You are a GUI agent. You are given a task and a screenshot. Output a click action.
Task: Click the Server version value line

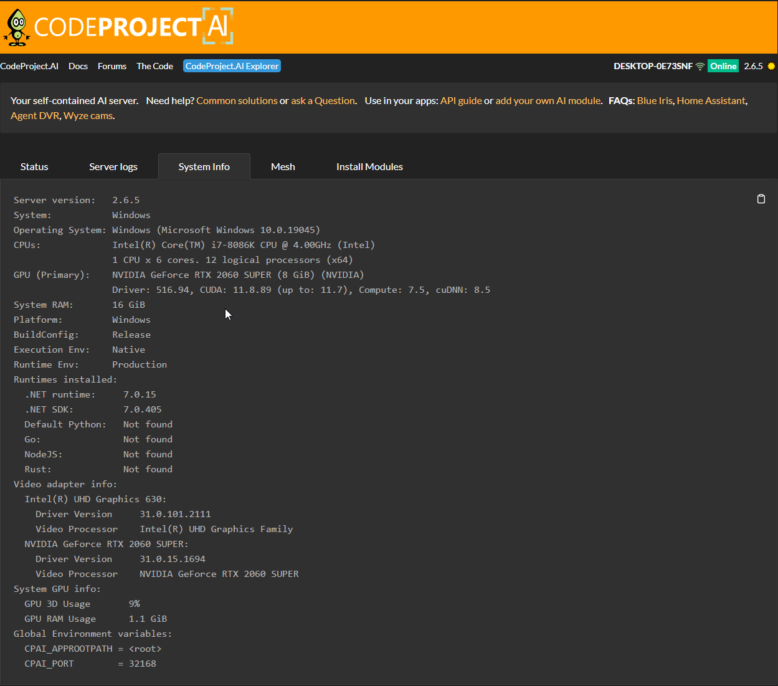(x=77, y=200)
